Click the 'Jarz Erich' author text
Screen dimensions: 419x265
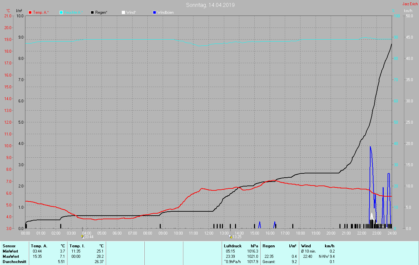pyautogui.click(x=410, y=4)
